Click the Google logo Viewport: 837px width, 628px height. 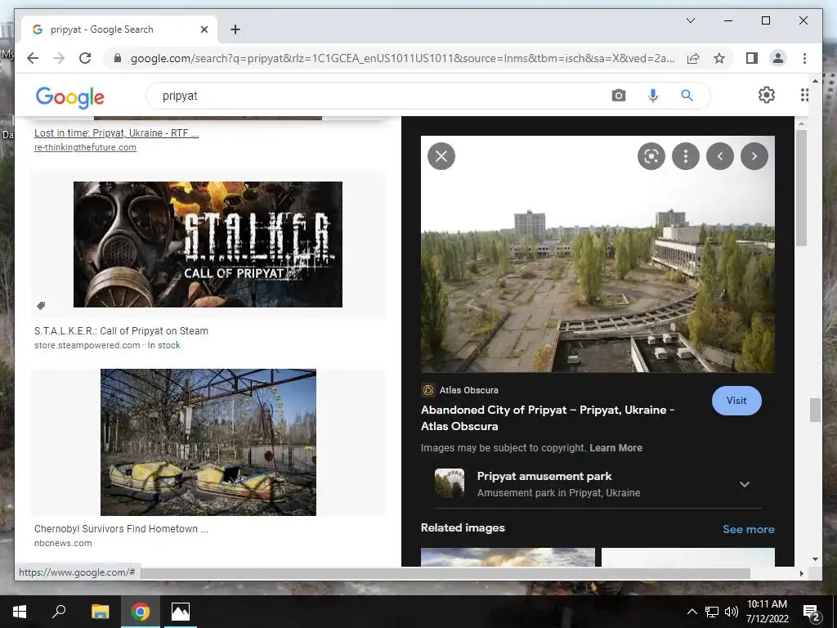pyautogui.click(x=70, y=97)
